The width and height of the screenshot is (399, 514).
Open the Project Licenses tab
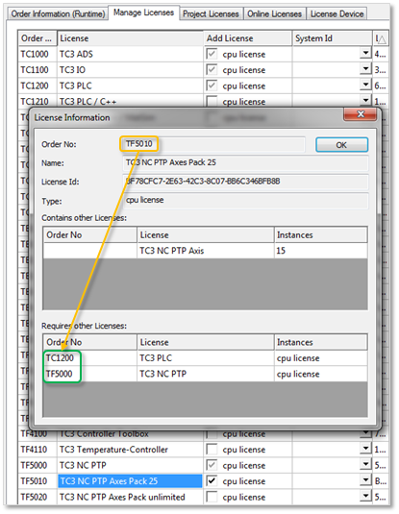[x=211, y=14]
